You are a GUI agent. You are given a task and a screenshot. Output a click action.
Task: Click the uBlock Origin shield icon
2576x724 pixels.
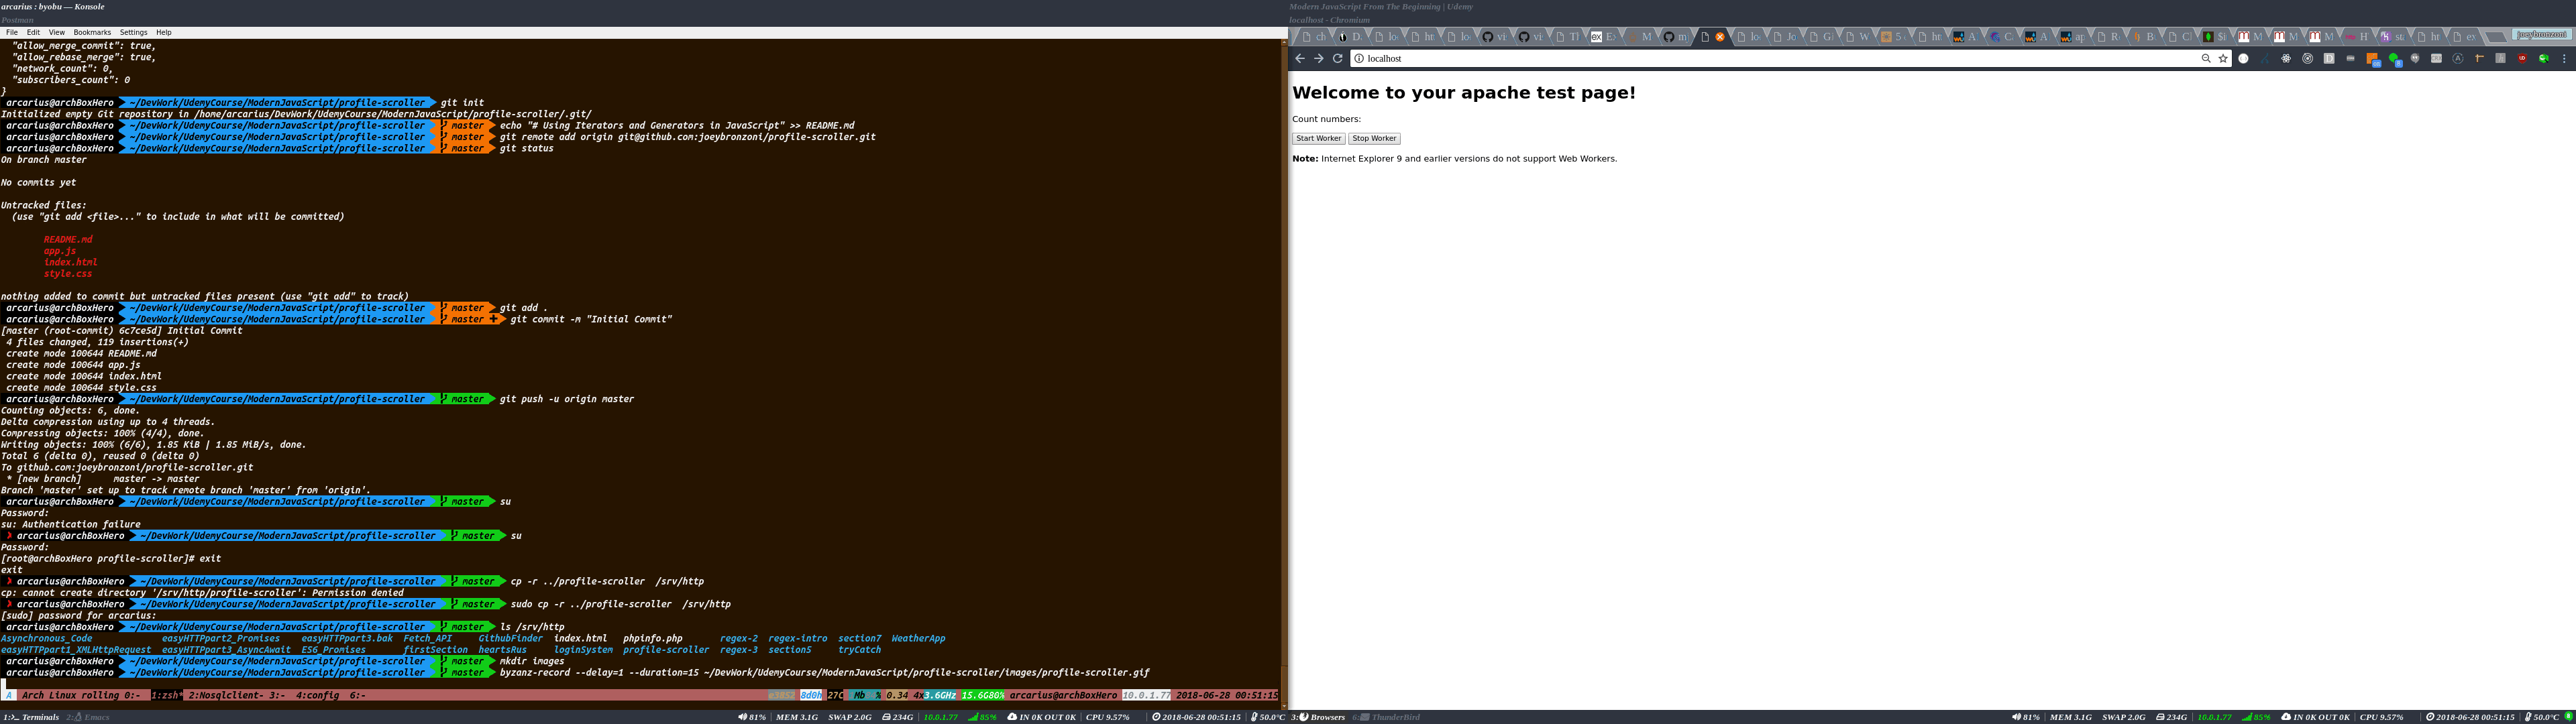pyautogui.click(x=2523, y=58)
